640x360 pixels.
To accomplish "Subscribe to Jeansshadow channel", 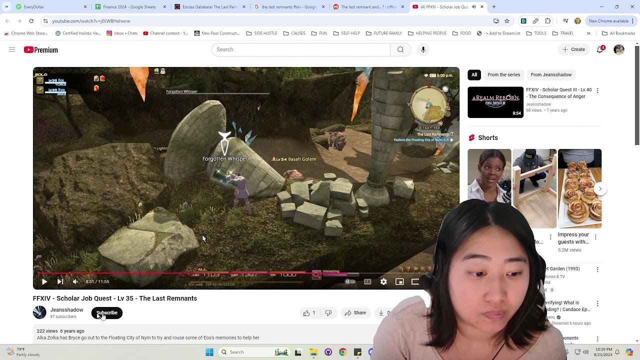I will pos(107,313).
